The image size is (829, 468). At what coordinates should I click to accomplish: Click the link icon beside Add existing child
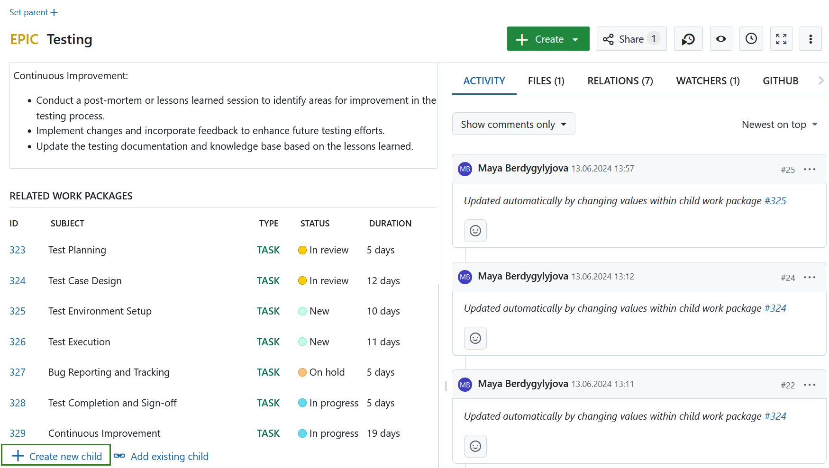120,456
